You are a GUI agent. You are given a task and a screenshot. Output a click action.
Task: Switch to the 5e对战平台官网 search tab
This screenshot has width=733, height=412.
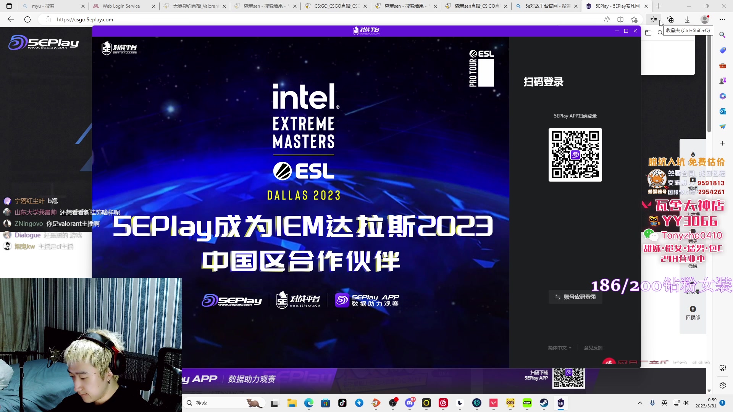tap(547, 6)
